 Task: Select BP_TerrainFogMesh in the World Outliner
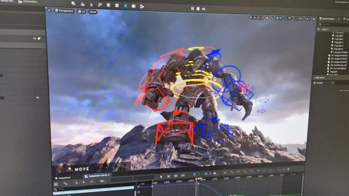(x=338, y=69)
